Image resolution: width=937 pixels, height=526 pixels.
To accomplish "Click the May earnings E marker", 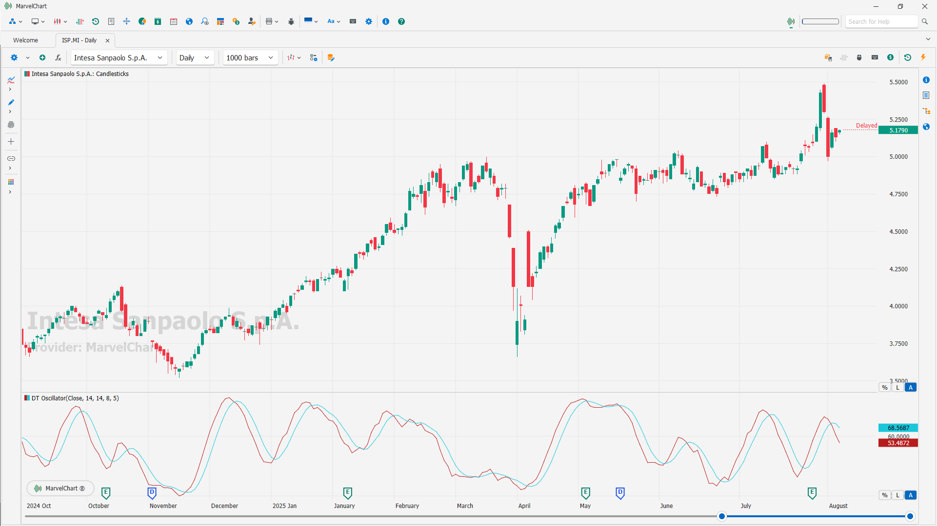I will pyautogui.click(x=585, y=493).
